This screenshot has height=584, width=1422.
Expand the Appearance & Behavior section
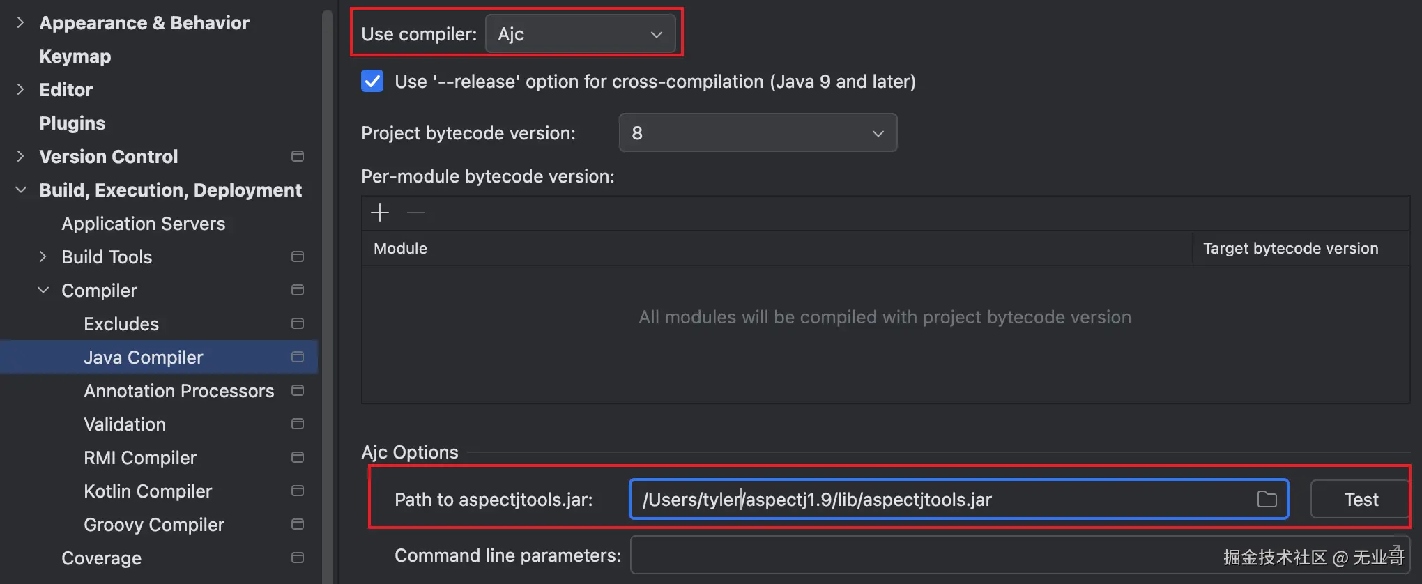pyautogui.click(x=21, y=23)
